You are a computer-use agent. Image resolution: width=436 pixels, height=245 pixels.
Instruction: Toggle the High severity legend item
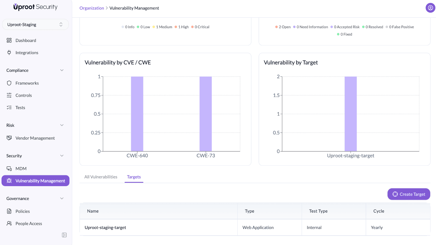(x=182, y=27)
